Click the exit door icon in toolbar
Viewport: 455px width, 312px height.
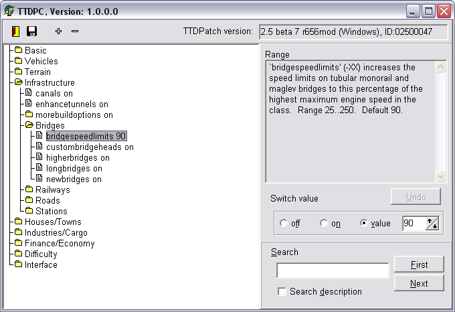tap(15, 31)
